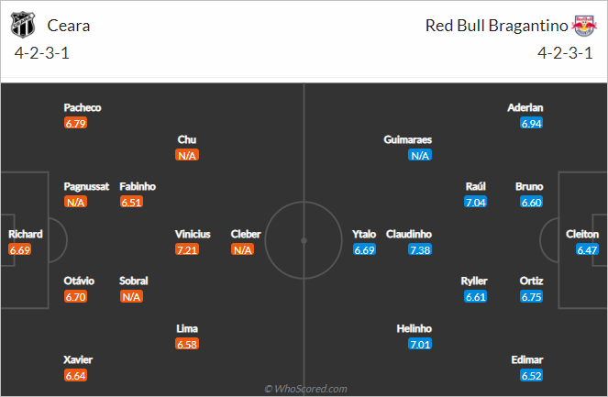
Task: Open the Red Bull Bragantino team link
Action: tap(496, 26)
